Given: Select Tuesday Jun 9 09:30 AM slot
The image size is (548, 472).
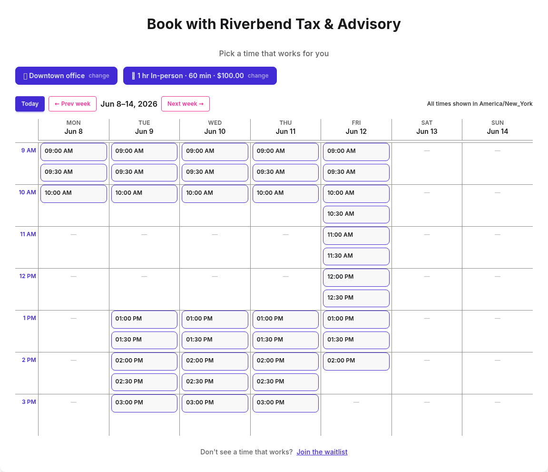Looking at the screenshot, I should pos(144,172).
